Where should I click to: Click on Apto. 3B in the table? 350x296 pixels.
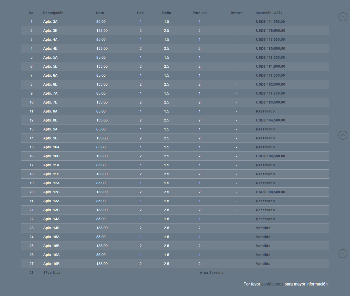(50, 31)
